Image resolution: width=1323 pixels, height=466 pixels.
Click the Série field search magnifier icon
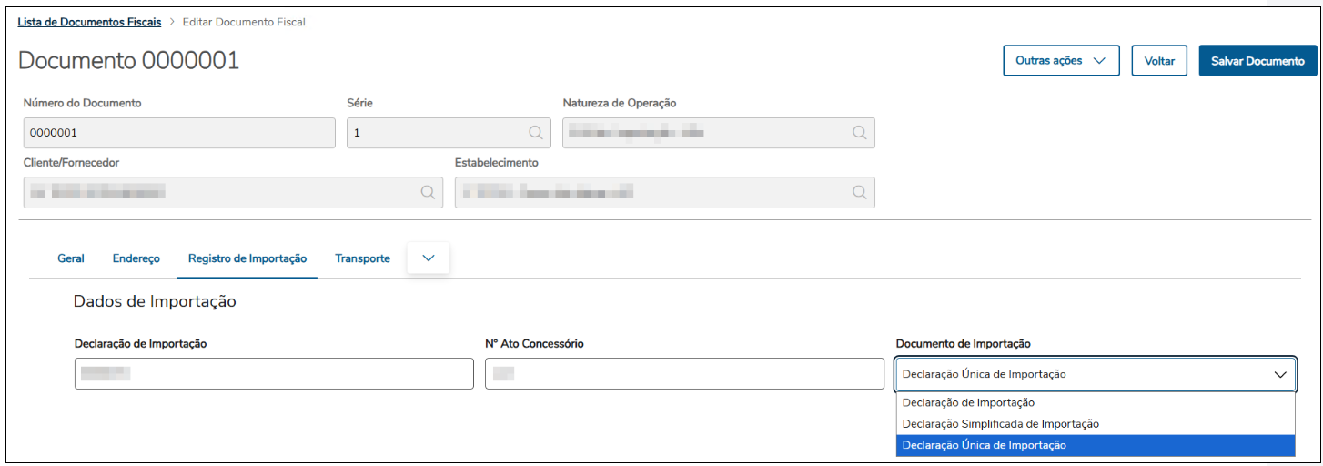[x=536, y=133]
